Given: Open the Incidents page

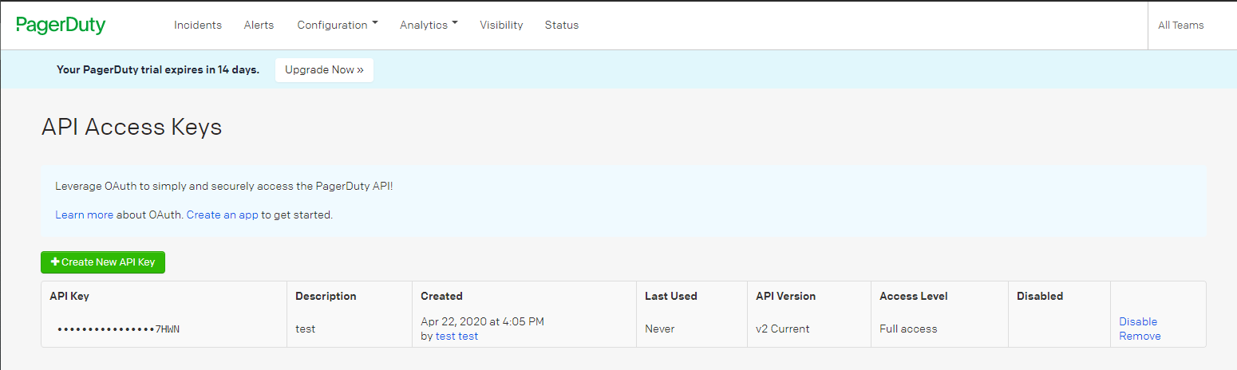Looking at the screenshot, I should pos(198,25).
